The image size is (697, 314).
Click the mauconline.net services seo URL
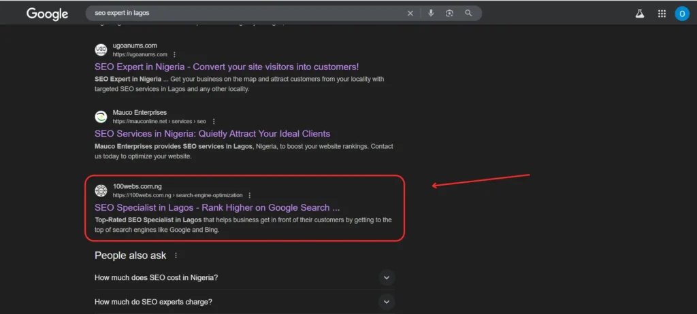click(x=159, y=121)
